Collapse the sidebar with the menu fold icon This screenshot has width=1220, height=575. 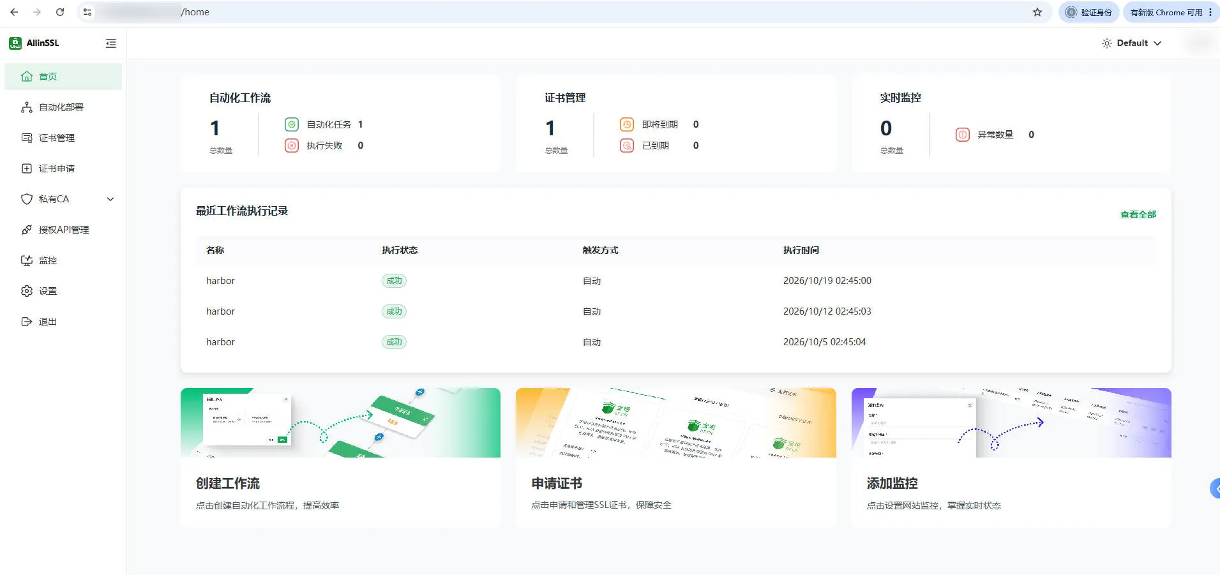point(111,43)
